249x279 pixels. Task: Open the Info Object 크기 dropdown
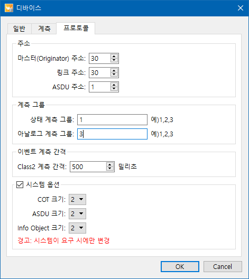(77, 228)
